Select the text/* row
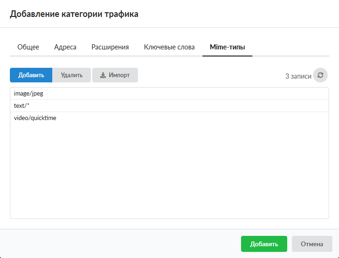This screenshot has height=258, width=339. pyautogui.click(x=22, y=106)
